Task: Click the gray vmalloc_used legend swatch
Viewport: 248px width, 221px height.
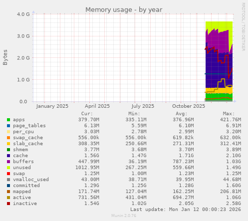Action: [8, 180]
